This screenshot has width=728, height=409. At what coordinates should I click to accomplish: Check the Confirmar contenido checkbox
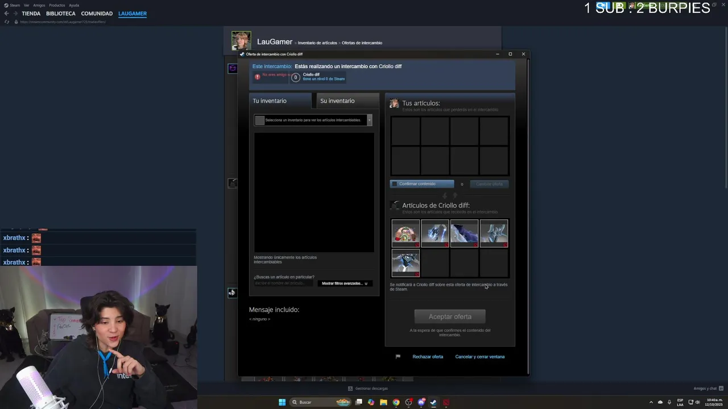click(x=394, y=183)
